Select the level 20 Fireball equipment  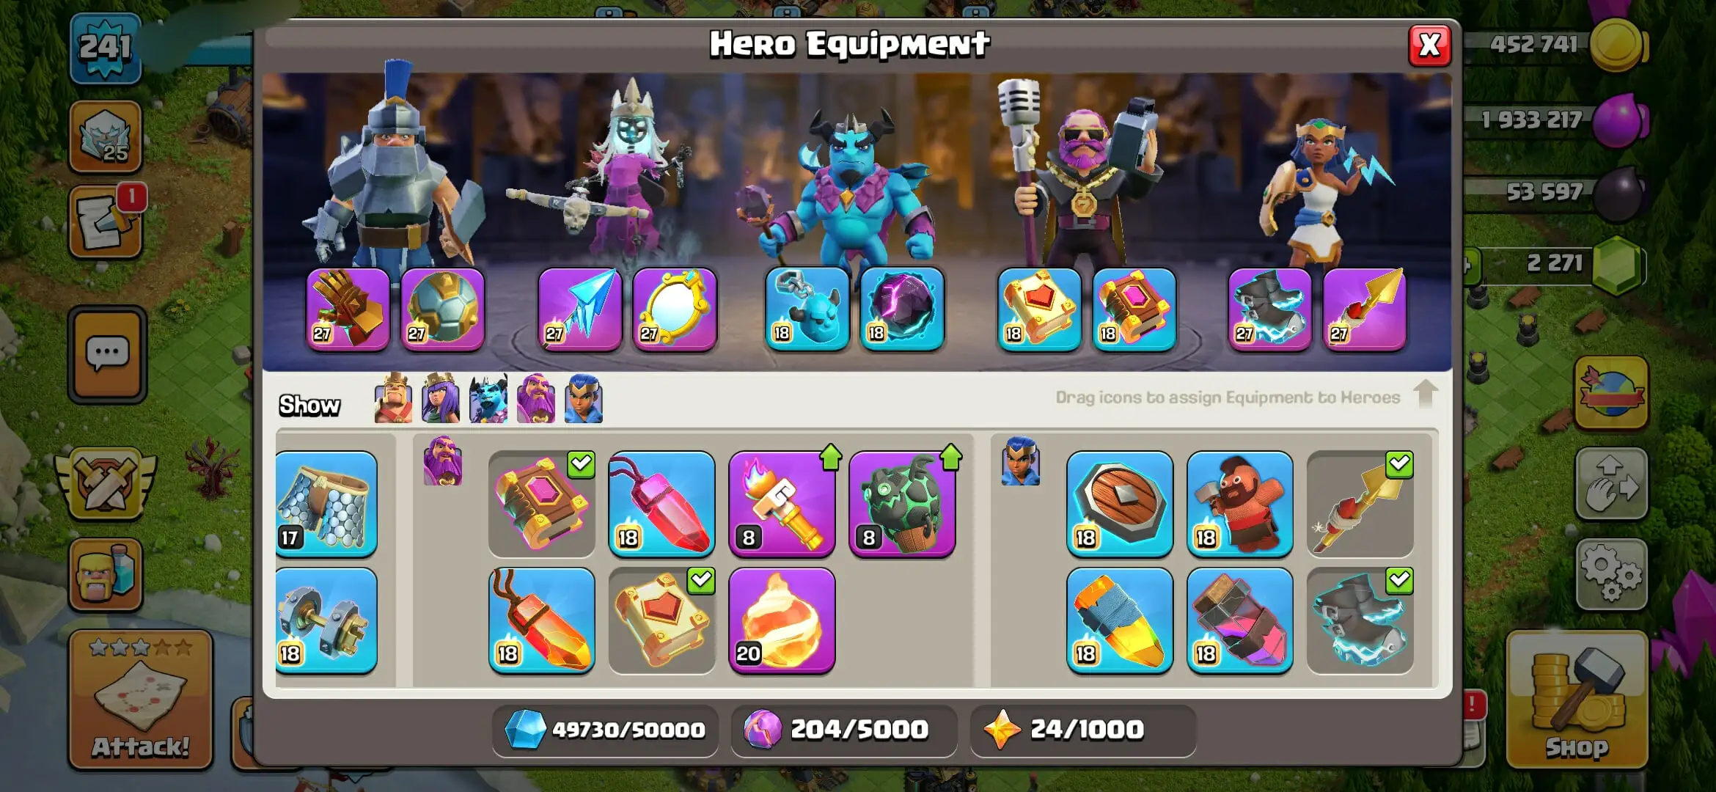tap(782, 620)
